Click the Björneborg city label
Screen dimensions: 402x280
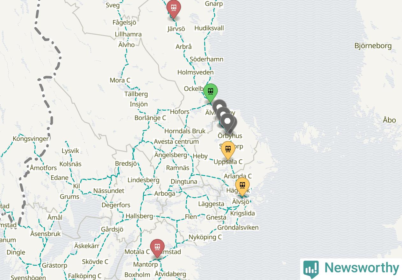click(x=373, y=46)
